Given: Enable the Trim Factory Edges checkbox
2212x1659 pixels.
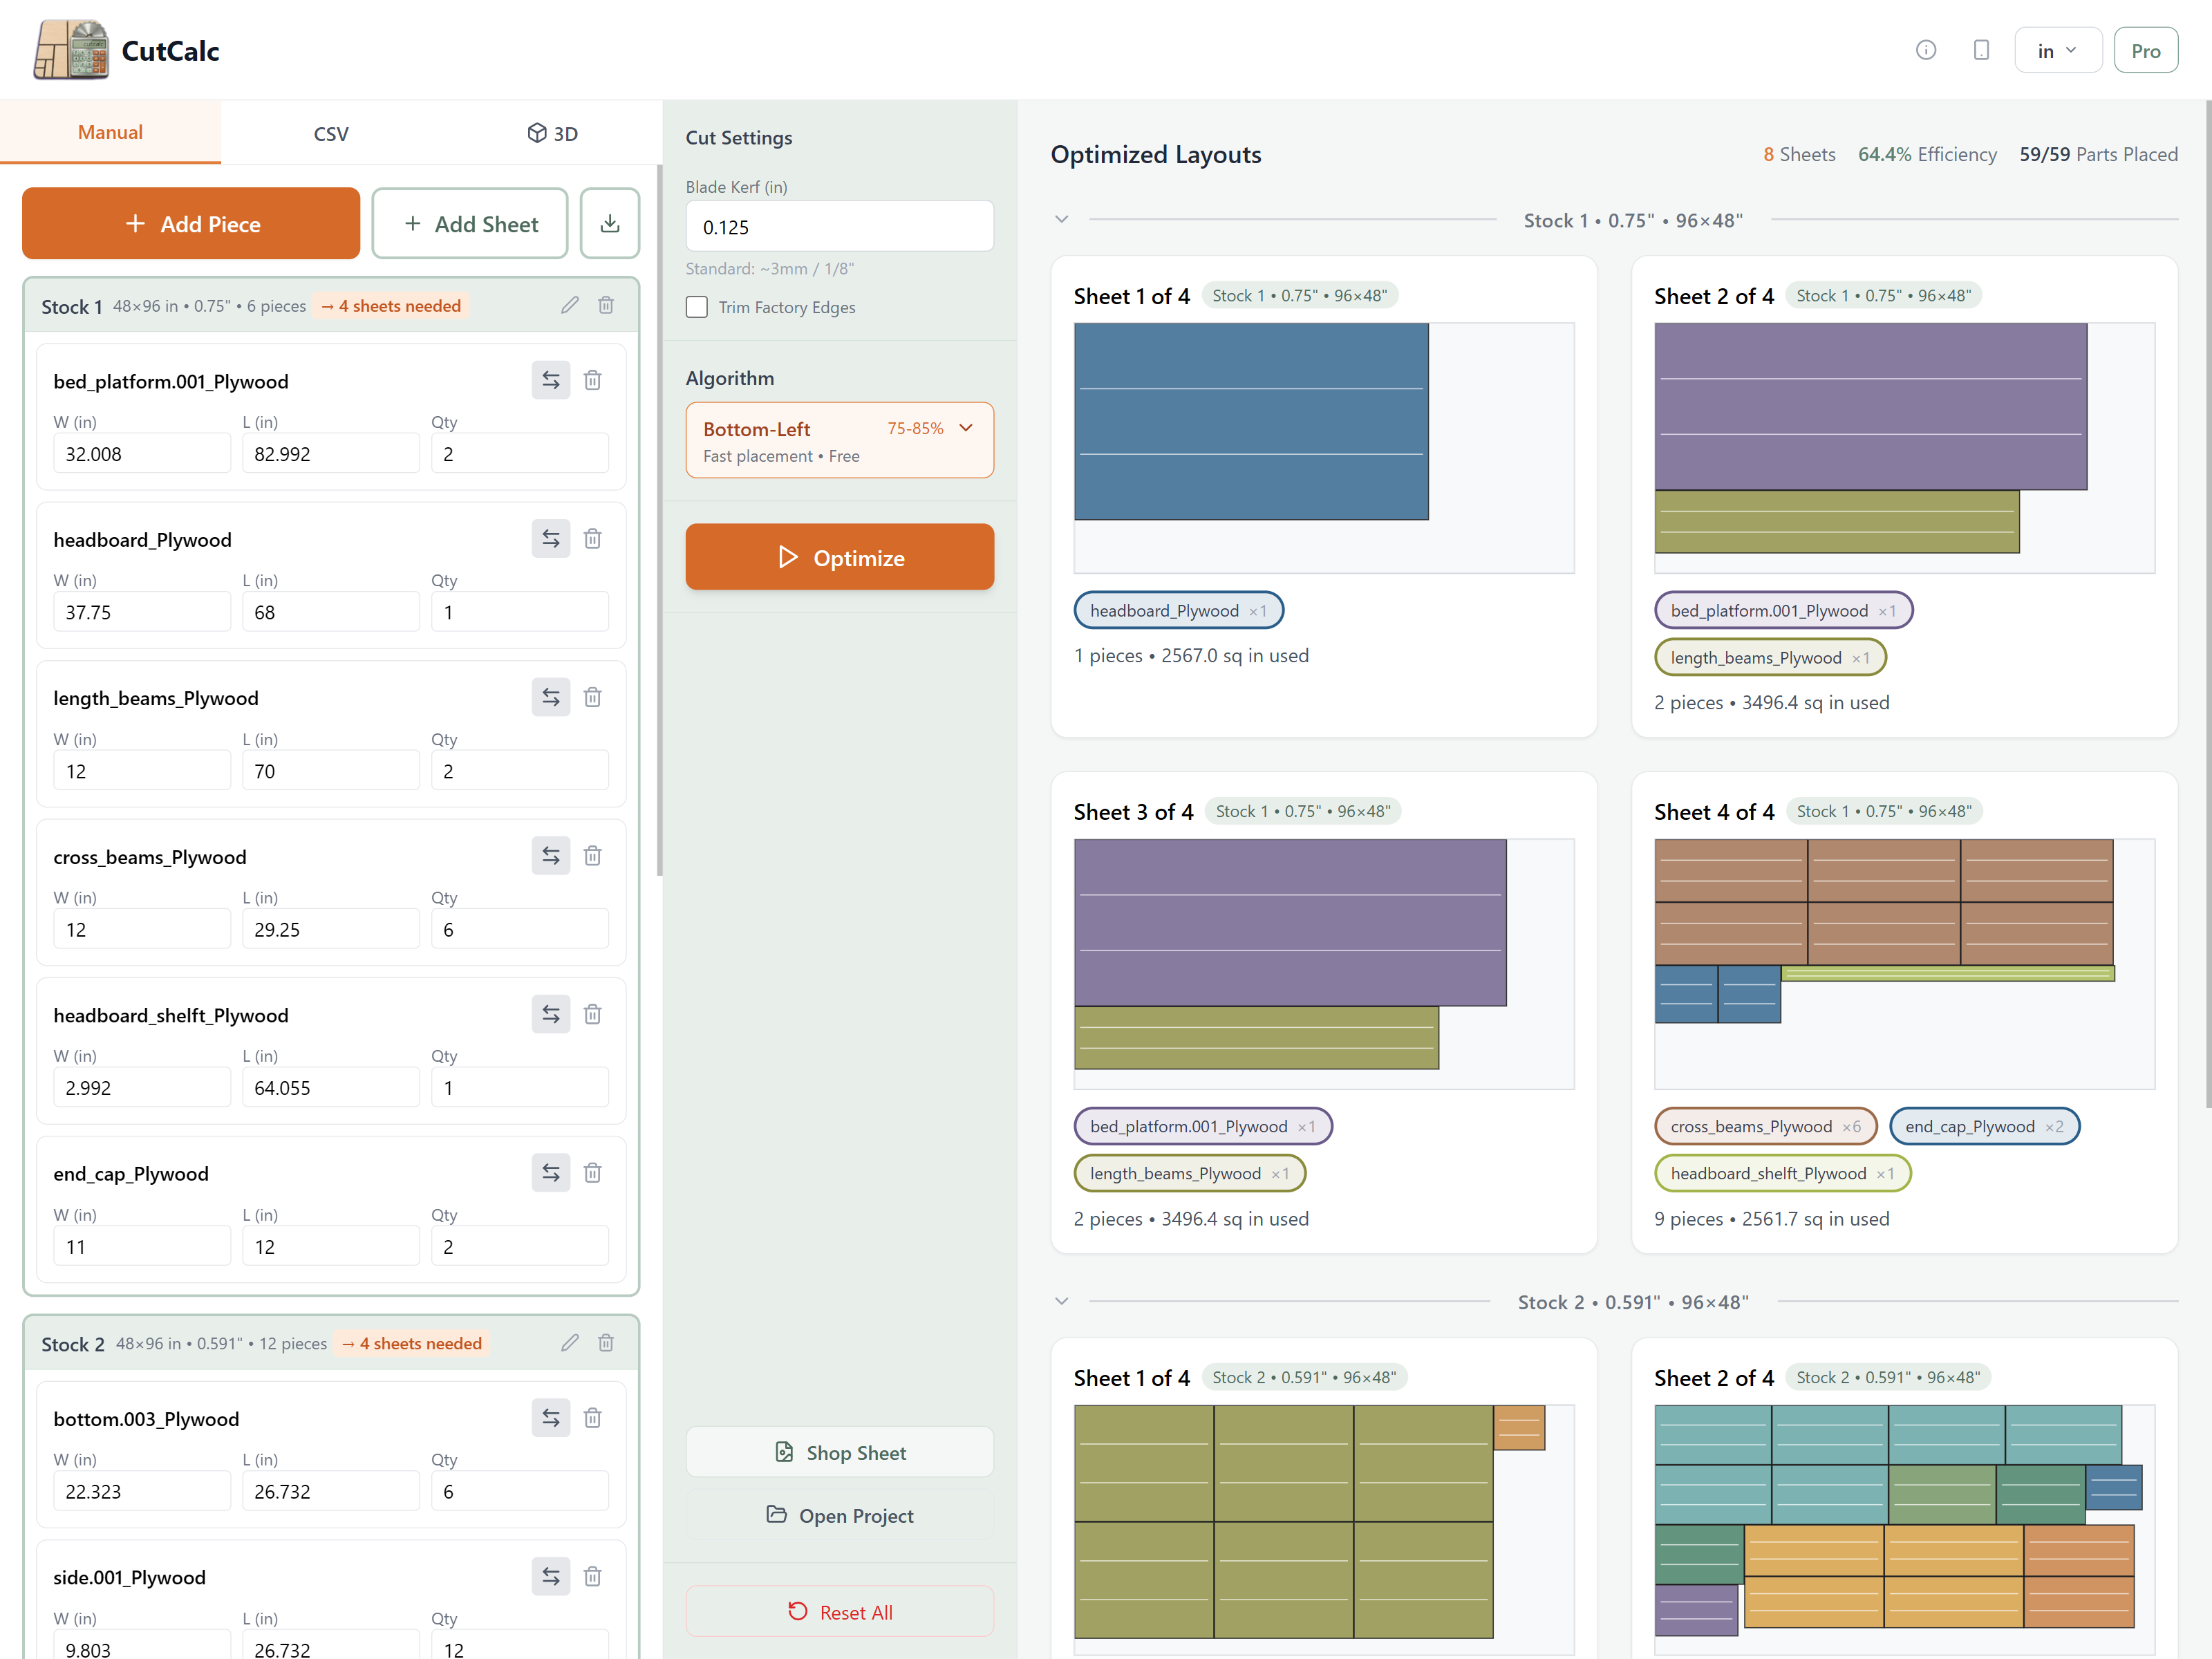Looking at the screenshot, I should click(697, 307).
